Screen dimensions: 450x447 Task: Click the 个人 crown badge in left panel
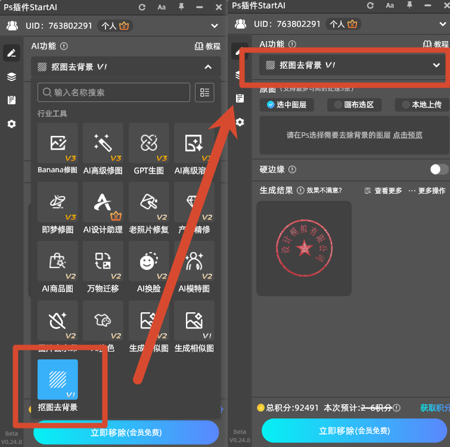[x=115, y=26]
